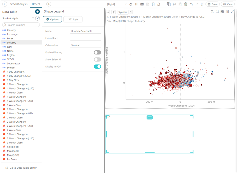The width and height of the screenshot is (237, 173).
Task: Open the alerts bell icon
Action: pyautogui.click(x=159, y=4)
